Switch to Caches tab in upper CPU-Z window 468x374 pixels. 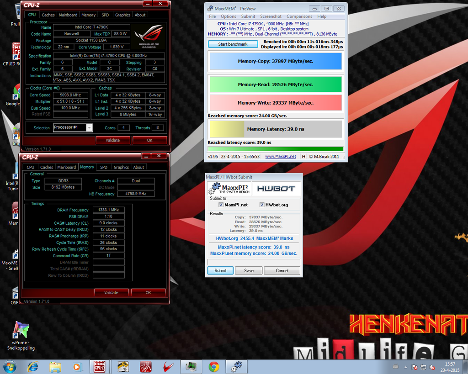pos(48,15)
